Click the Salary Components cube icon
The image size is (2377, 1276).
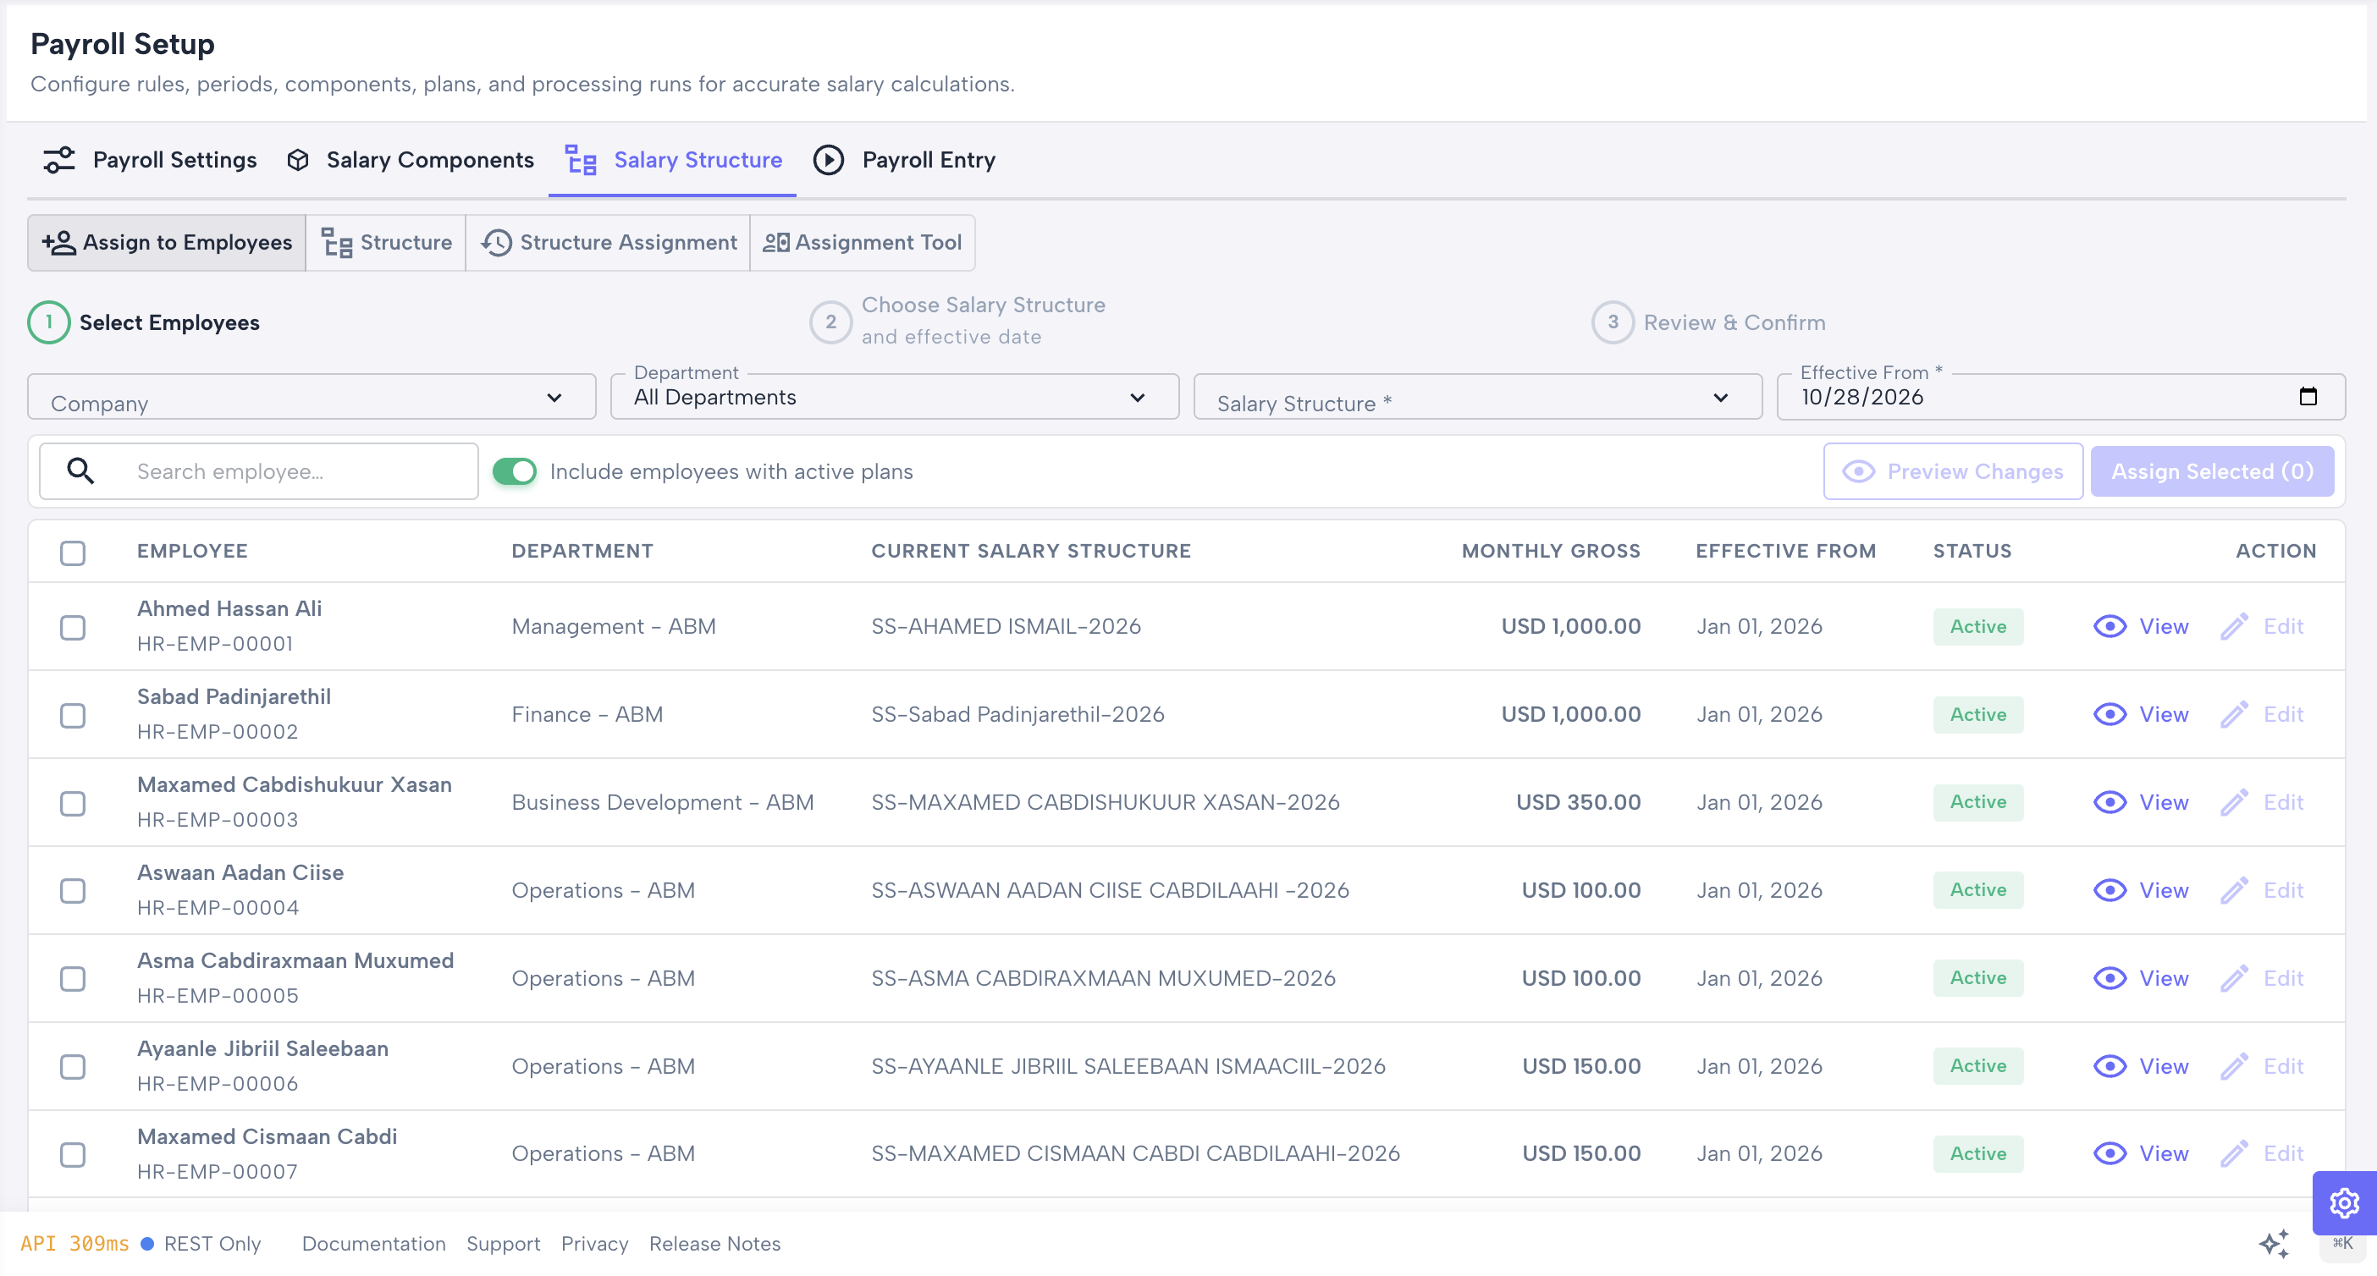point(297,160)
